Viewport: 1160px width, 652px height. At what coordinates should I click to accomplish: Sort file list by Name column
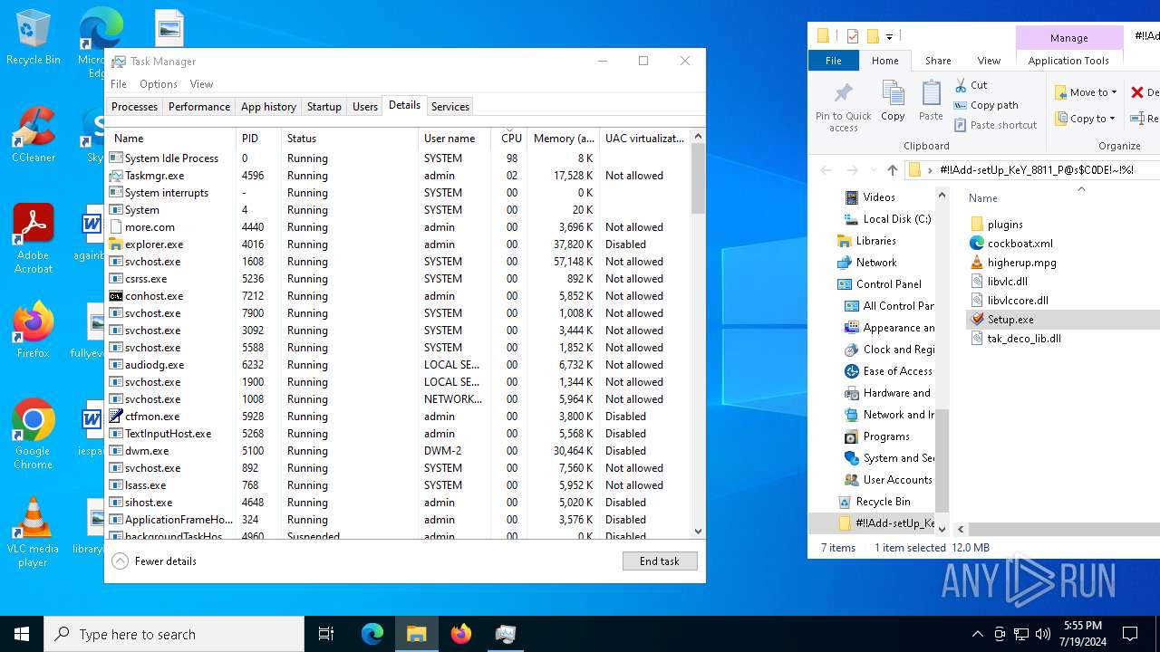(983, 197)
